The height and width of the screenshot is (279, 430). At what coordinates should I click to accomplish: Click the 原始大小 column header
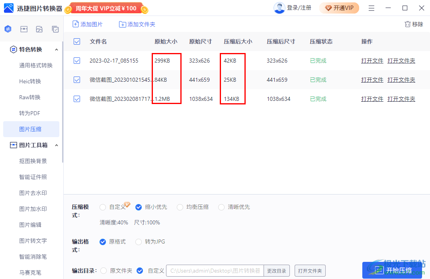pyautogui.click(x=166, y=41)
